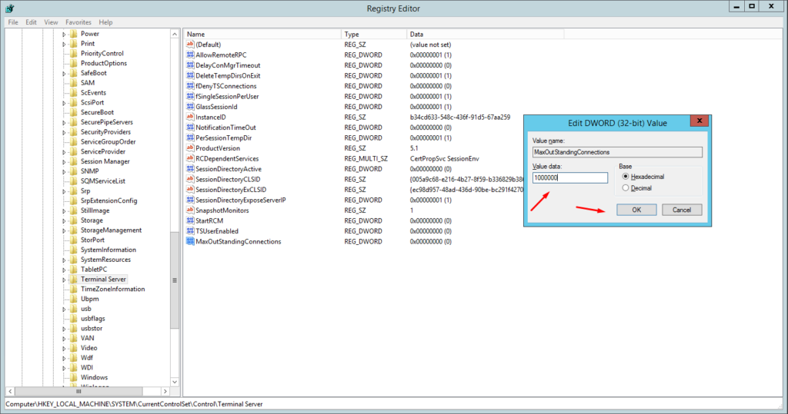Click the fDenyTSConnections DWORD icon
This screenshot has height=414, width=788.
(x=190, y=86)
